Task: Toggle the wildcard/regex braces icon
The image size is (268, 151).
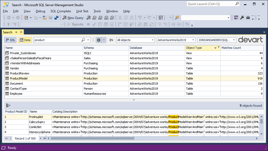Action: (x=111, y=40)
